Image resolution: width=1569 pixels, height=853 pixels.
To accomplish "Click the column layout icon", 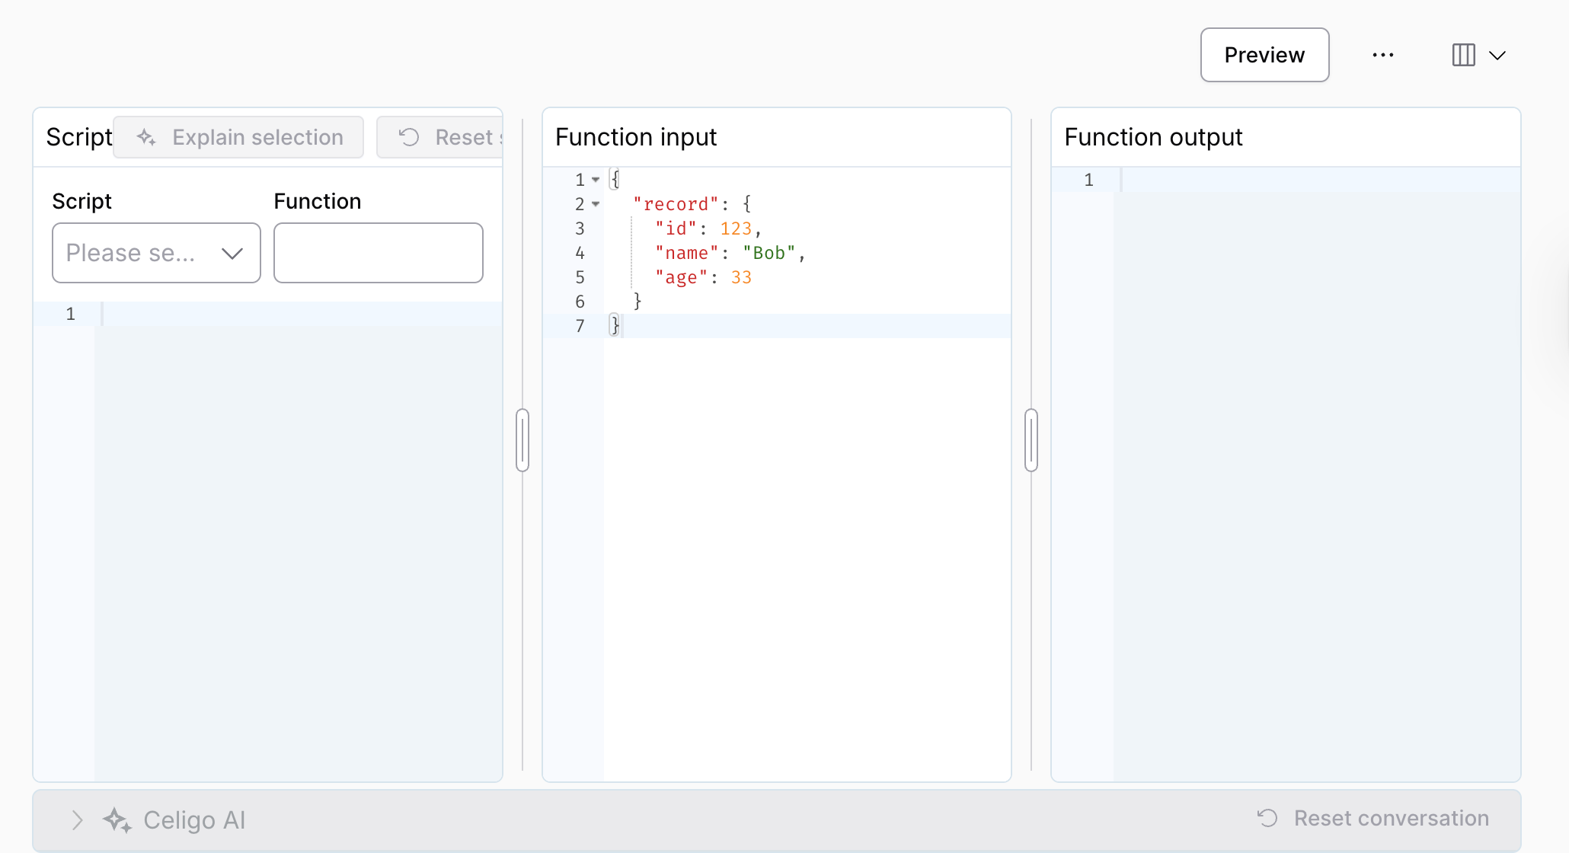I will [1463, 55].
